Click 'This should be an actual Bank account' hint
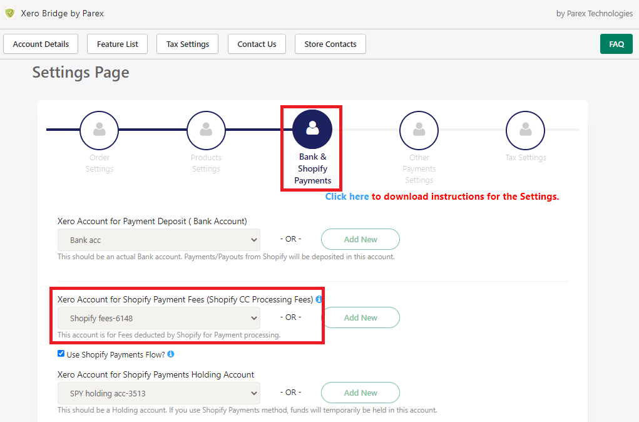 click(x=226, y=257)
